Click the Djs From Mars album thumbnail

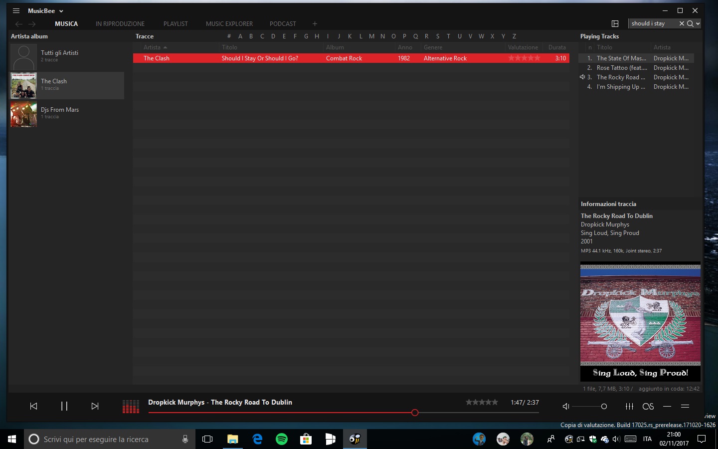(24, 114)
